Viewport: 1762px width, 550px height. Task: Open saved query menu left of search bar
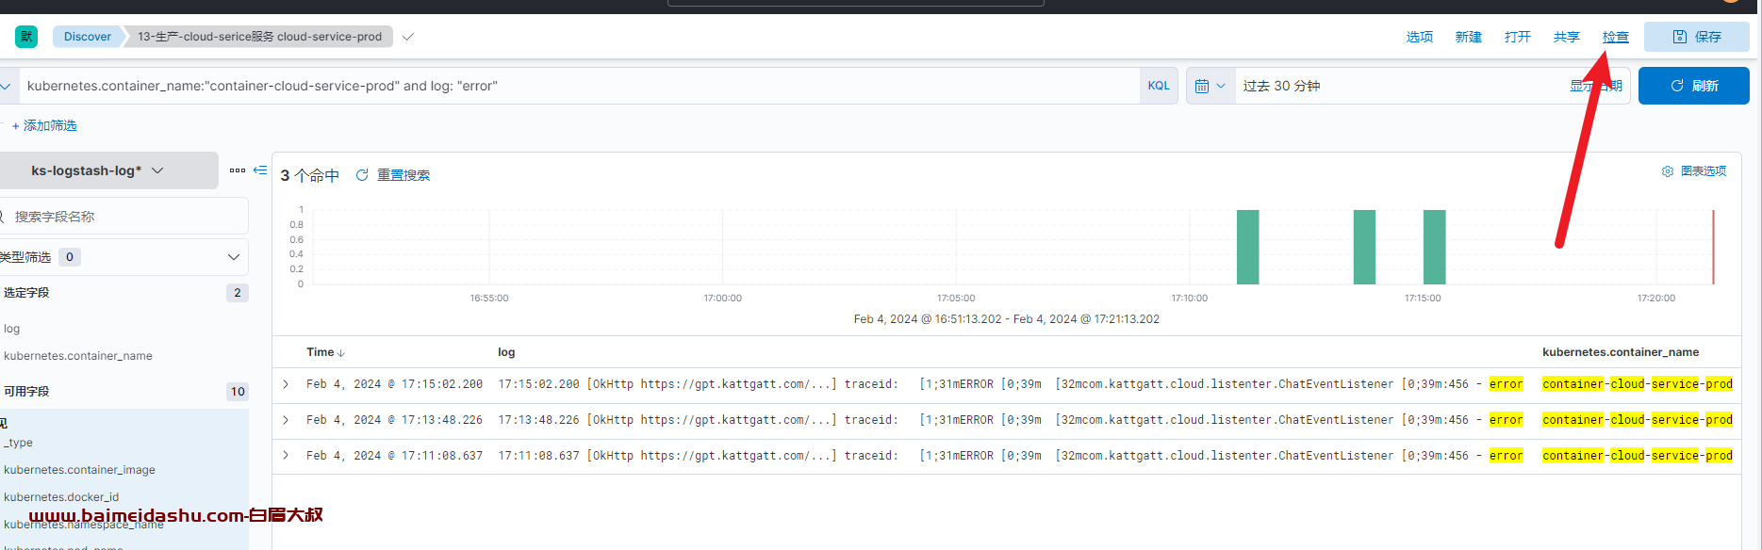[7, 86]
